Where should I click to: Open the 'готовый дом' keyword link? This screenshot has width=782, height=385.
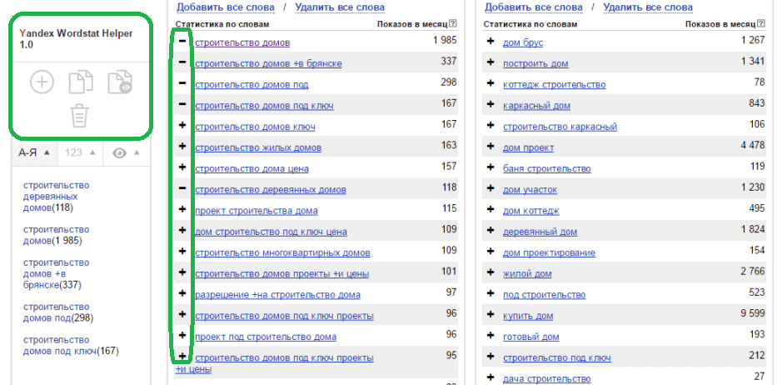531,337
